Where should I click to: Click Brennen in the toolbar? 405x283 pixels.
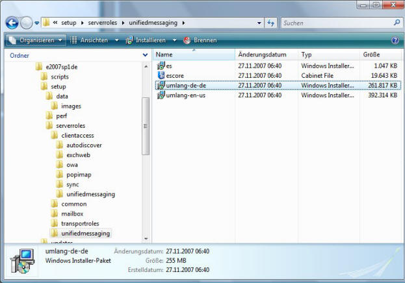tap(200, 40)
